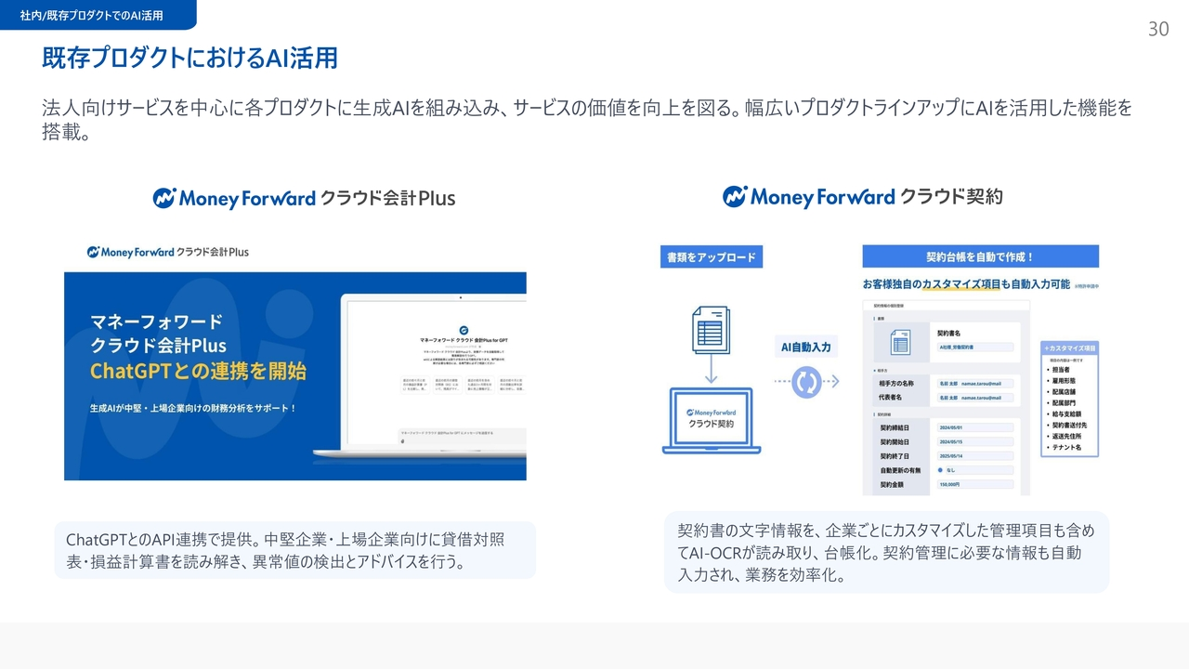Click the spreadsheet document icon under 書類をアップロード
Viewport: 1189px width, 669px height.
coord(711,330)
